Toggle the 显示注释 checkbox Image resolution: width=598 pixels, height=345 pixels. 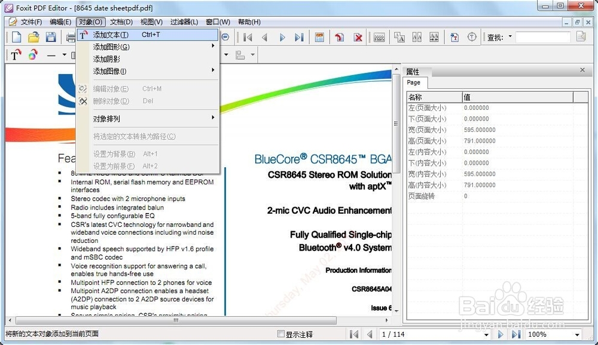tap(281, 334)
